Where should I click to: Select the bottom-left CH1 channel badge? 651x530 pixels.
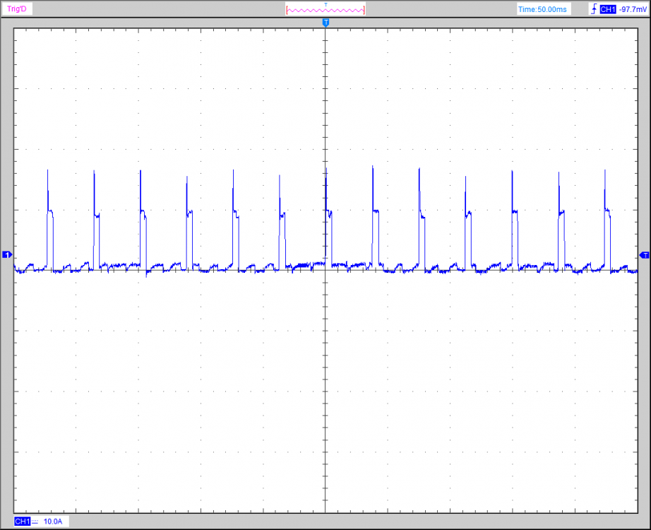(x=22, y=522)
